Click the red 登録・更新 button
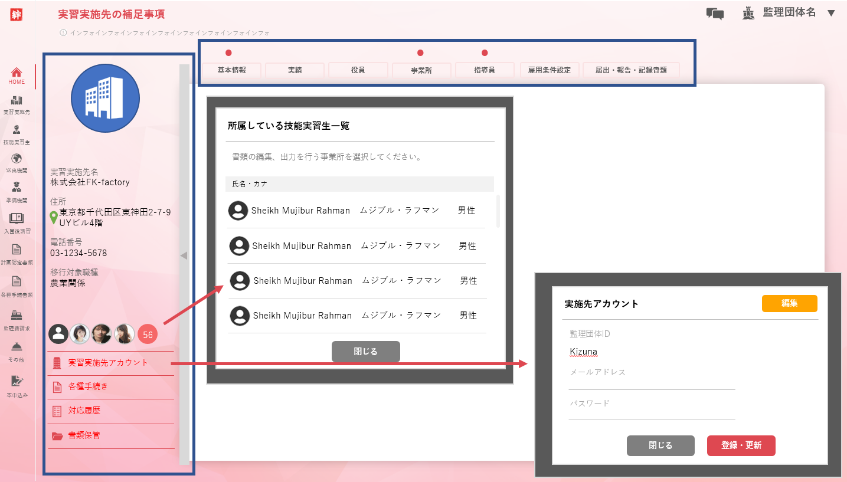 [741, 445]
